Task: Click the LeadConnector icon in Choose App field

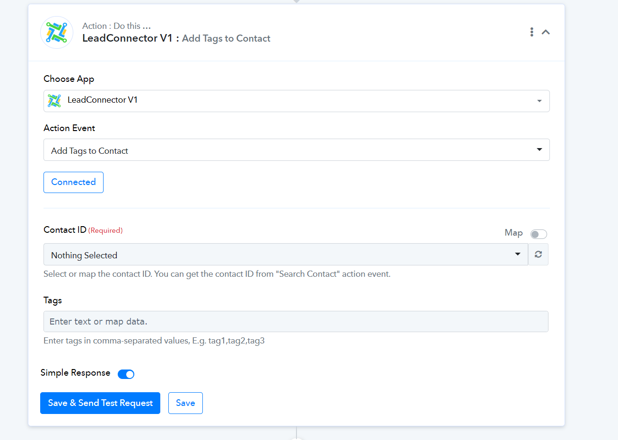Action: tap(54, 100)
